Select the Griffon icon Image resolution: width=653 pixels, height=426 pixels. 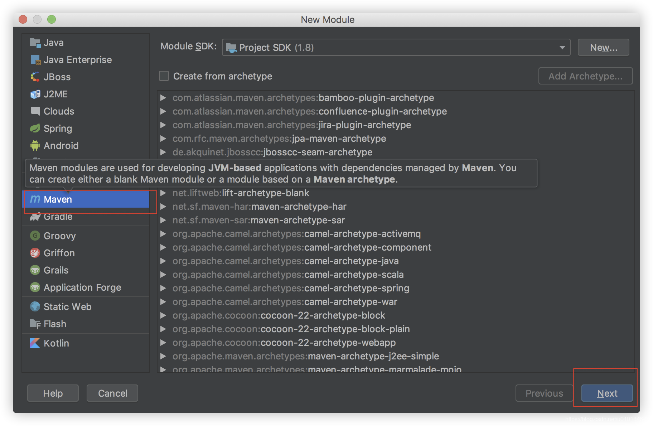[35, 253]
